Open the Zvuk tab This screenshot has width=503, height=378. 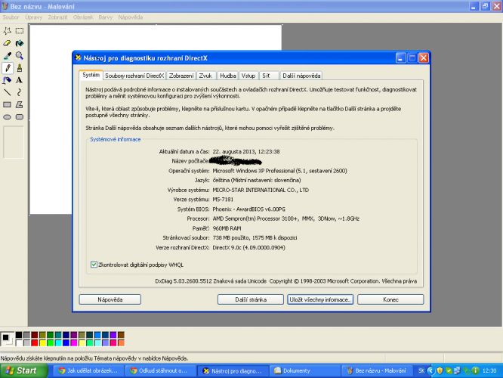[x=205, y=76]
